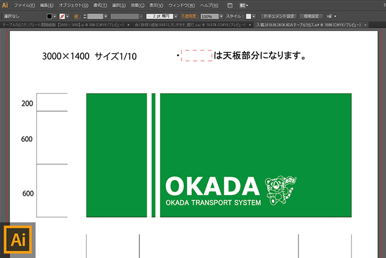Click the は天板部分になります。 text
Image resolution: width=386 pixels, height=258 pixels.
(260, 56)
